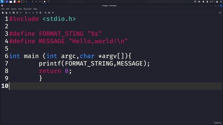The image size is (223, 125).
Task: Click the Mousepad window button in panel
Action: (45, 2)
